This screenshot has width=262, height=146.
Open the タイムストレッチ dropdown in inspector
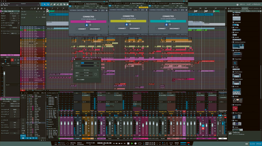[14, 13]
